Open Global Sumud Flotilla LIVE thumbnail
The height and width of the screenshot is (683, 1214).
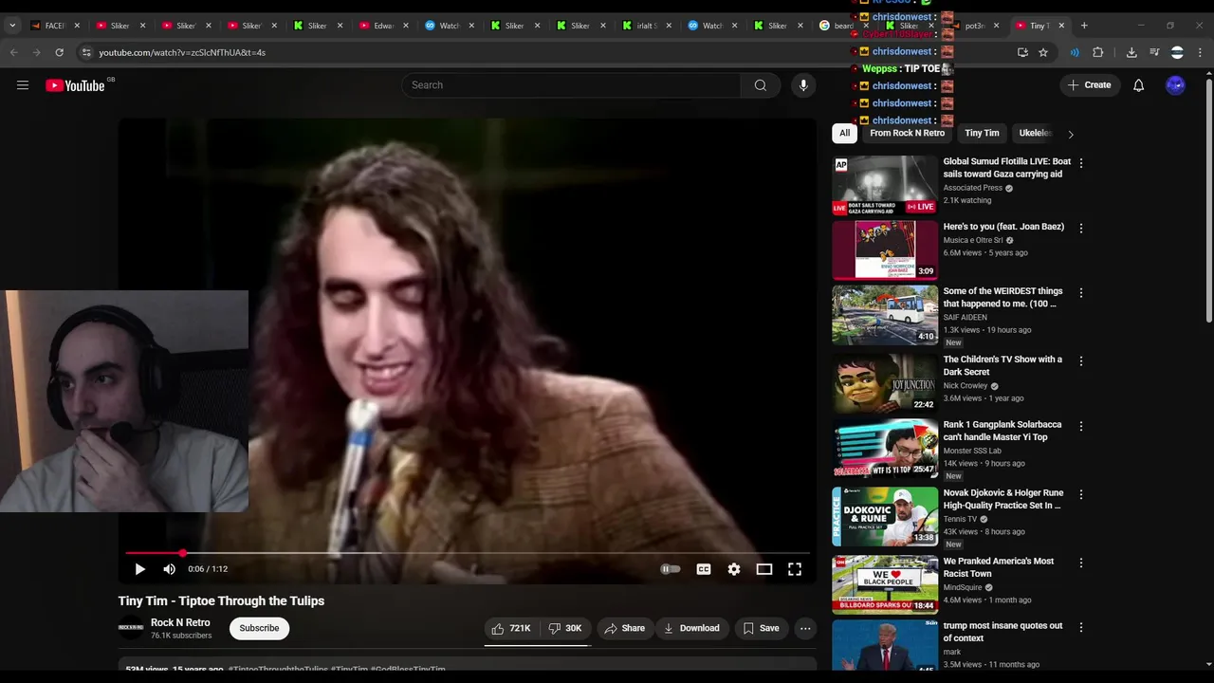(885, 186)
